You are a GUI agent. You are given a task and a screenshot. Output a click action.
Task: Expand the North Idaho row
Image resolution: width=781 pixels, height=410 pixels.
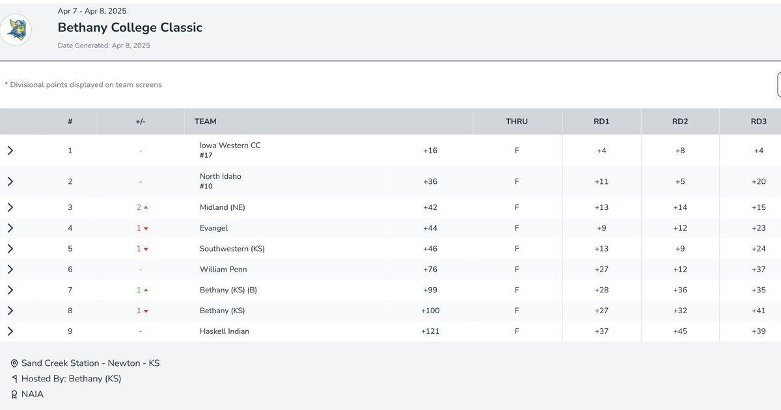click(10, 181)
